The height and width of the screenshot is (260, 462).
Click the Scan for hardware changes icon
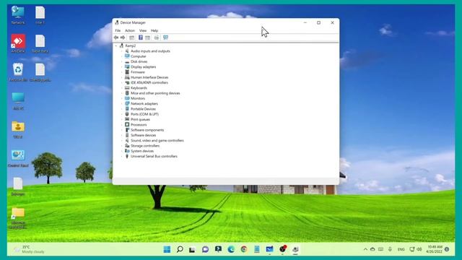click(165, 38)
